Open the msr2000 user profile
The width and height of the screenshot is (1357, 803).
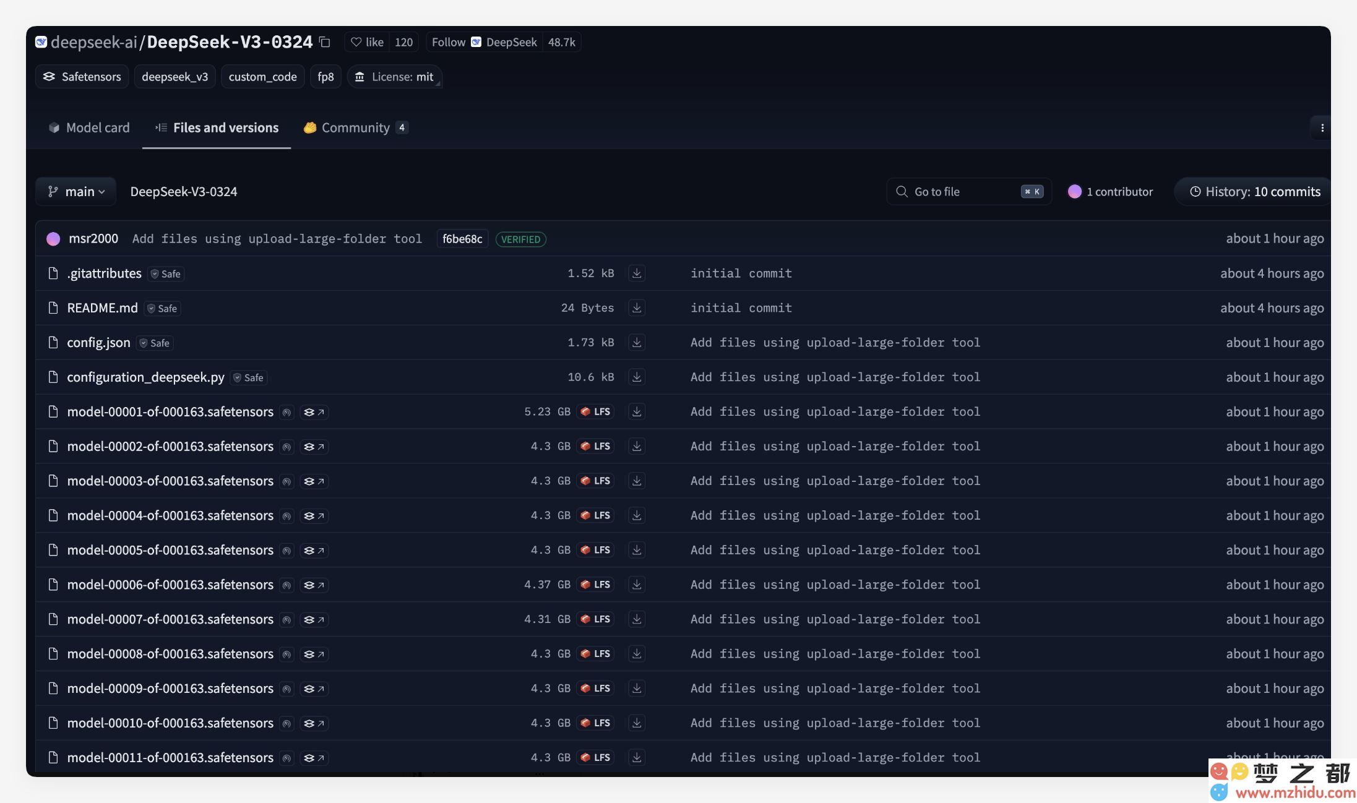[x=93, y=239]
